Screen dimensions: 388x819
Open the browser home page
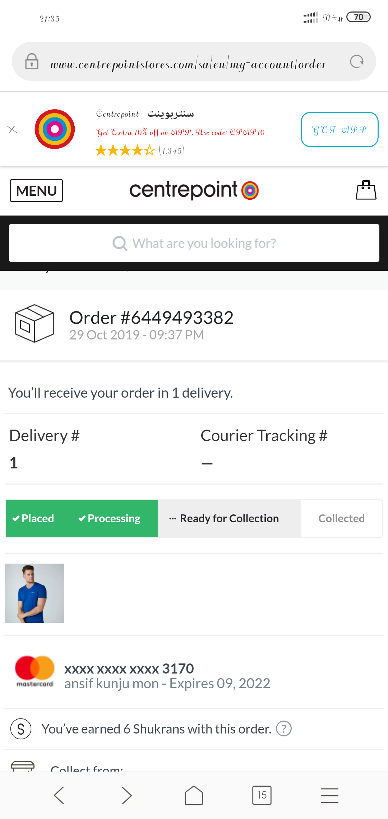[194, 795]
